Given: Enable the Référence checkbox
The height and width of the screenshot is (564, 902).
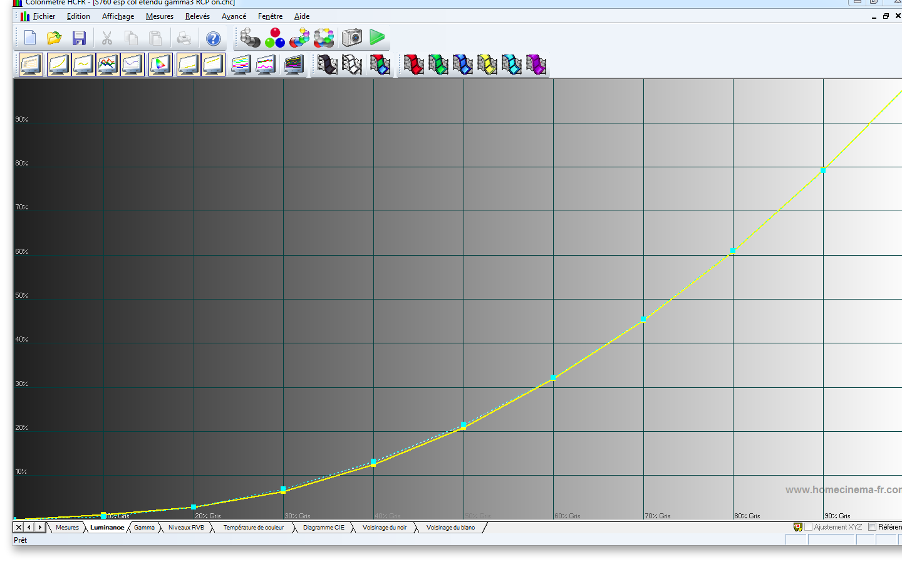Looking at the screenshot, I should coord(872,527).
